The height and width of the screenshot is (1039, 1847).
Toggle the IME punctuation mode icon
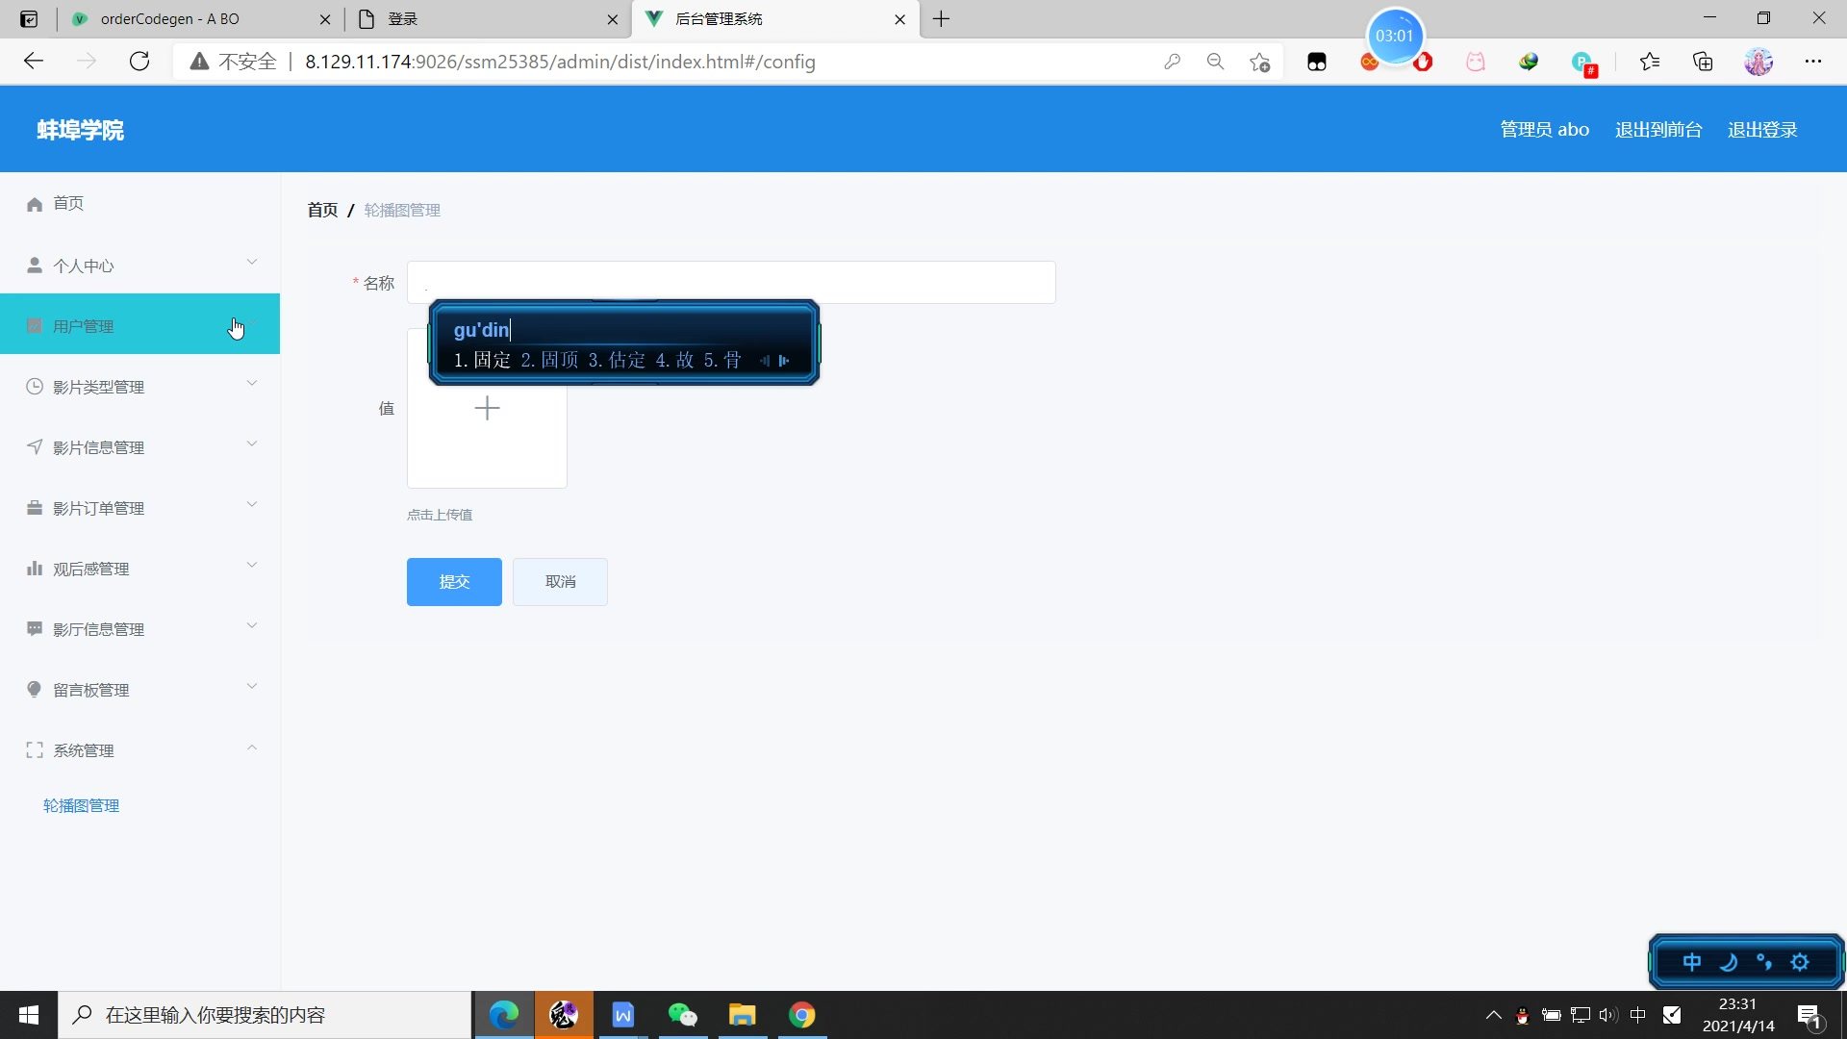(1764, 962)
